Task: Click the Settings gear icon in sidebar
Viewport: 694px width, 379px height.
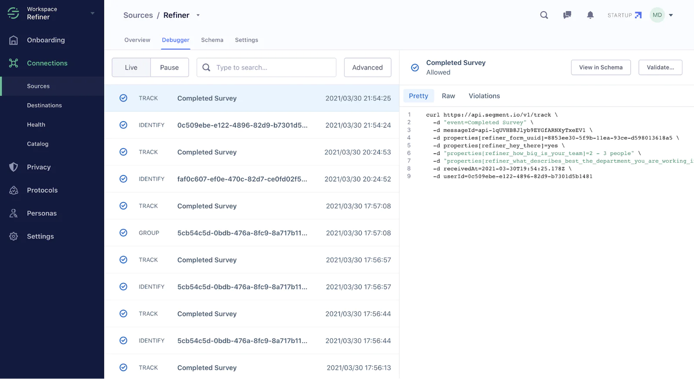Action: [x=13, y=236]
